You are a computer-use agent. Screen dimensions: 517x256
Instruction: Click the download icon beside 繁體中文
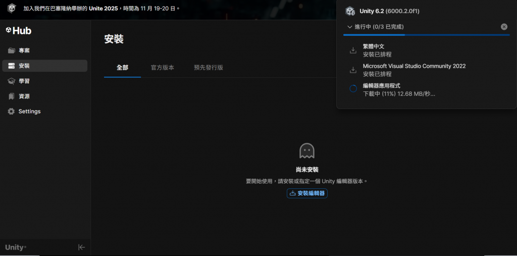coord(353,50)
